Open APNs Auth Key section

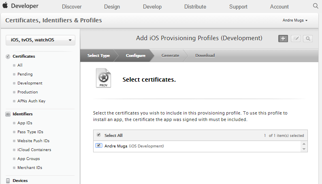coord(31,101)
